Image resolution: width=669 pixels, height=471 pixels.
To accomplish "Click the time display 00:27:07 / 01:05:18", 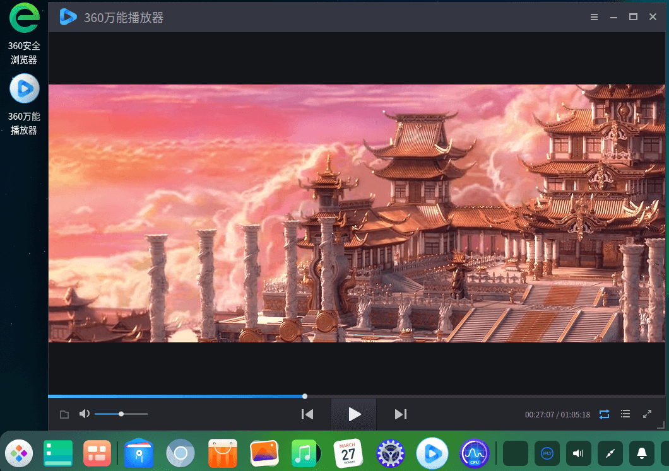I will [557, 415].
